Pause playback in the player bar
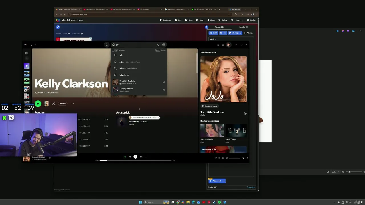 (x=135, y=157)
